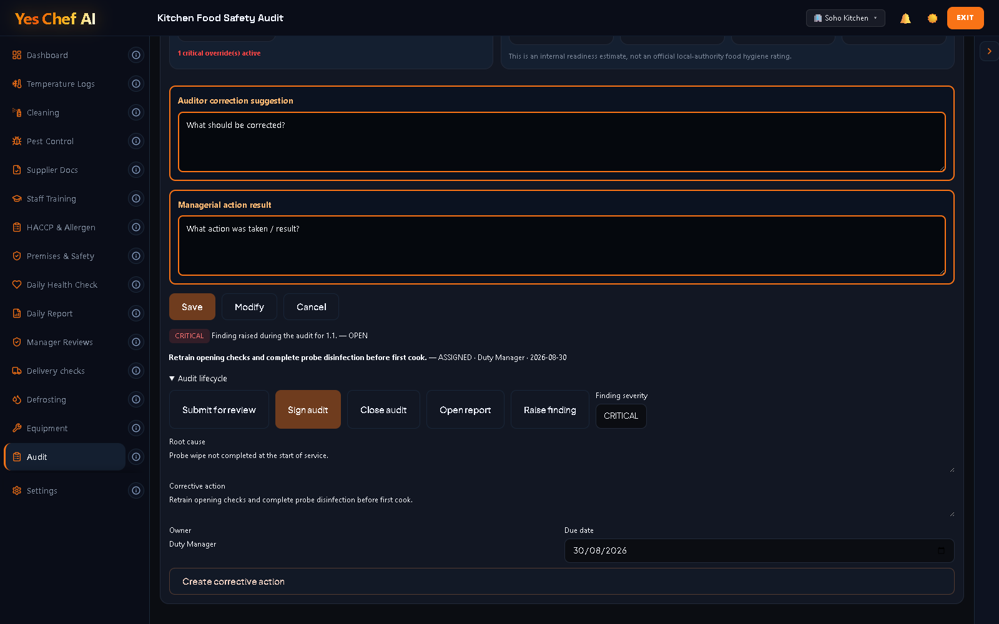Click the red CRITICAL finding badge
Screen dimensions: 999x624
coord(189,336)
